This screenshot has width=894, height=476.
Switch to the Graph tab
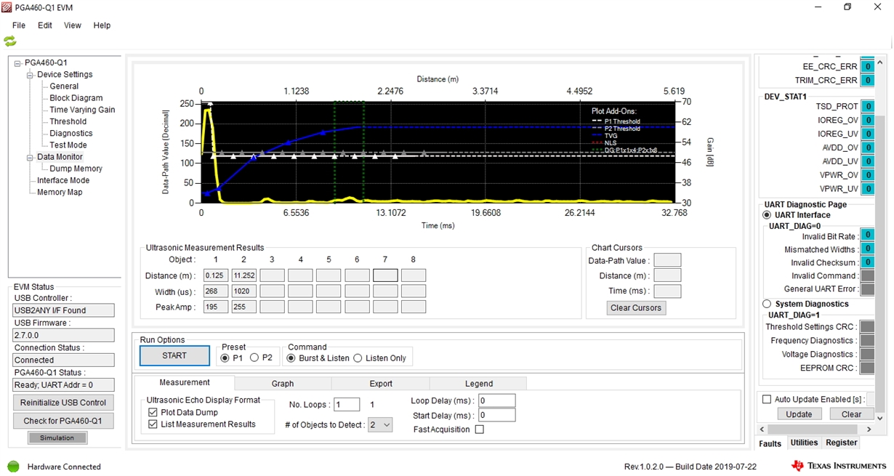click(x=283, y=384)
